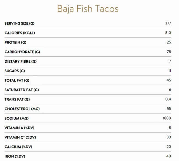Click the 810 calories value
Image resolution: width=179 pixels, height=161 pixels.
(168, 33)
